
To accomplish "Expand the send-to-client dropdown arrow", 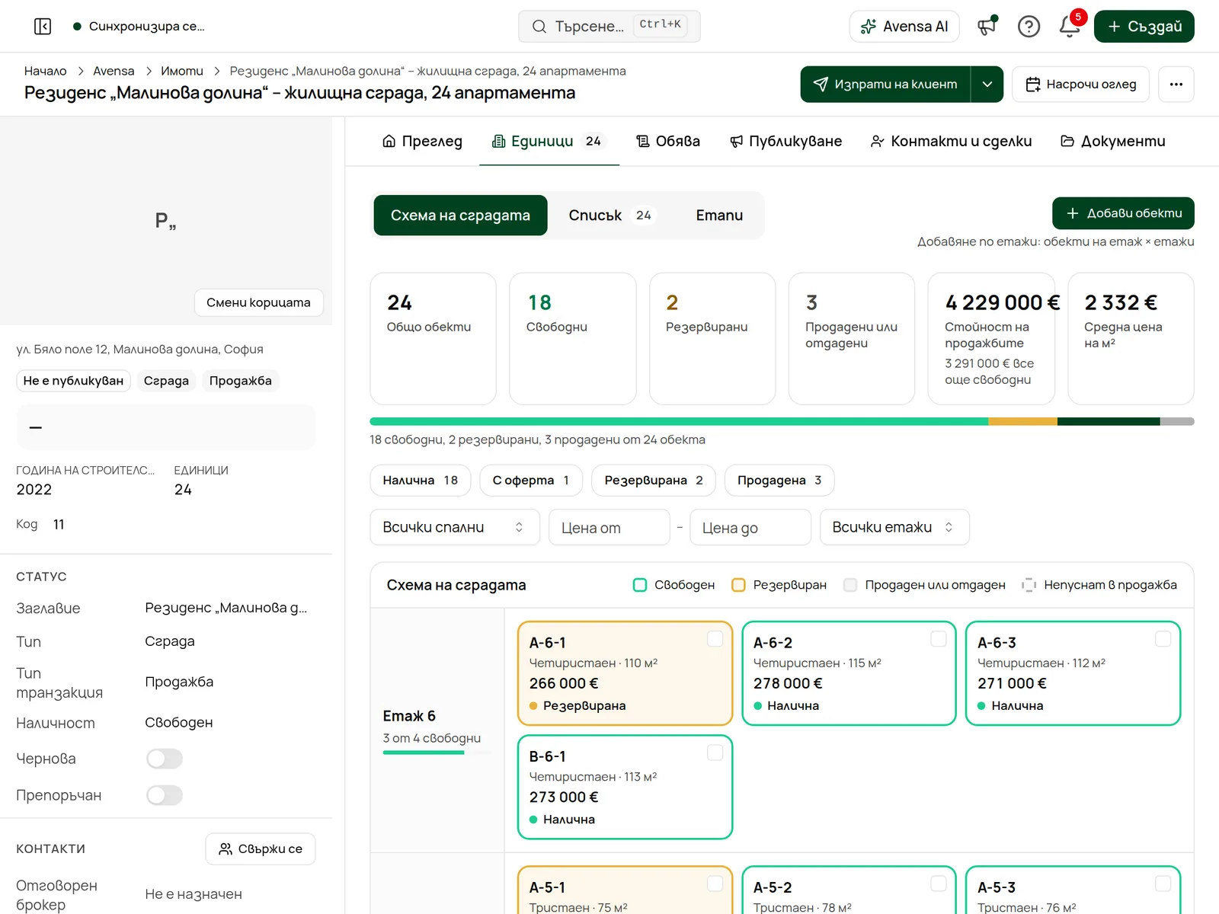I will pos(987,84).
